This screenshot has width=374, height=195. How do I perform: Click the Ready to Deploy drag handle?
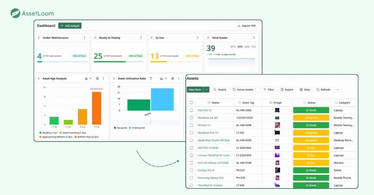[x=95, y=38]
